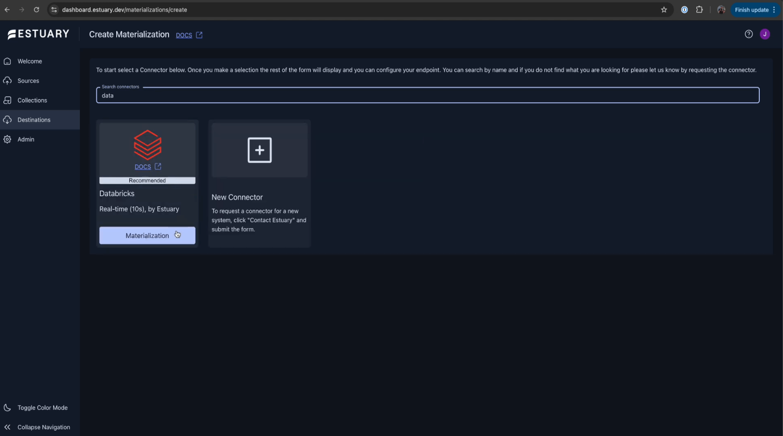
Task: Click the Sources cloud upload icon
Action: (7, 81)
